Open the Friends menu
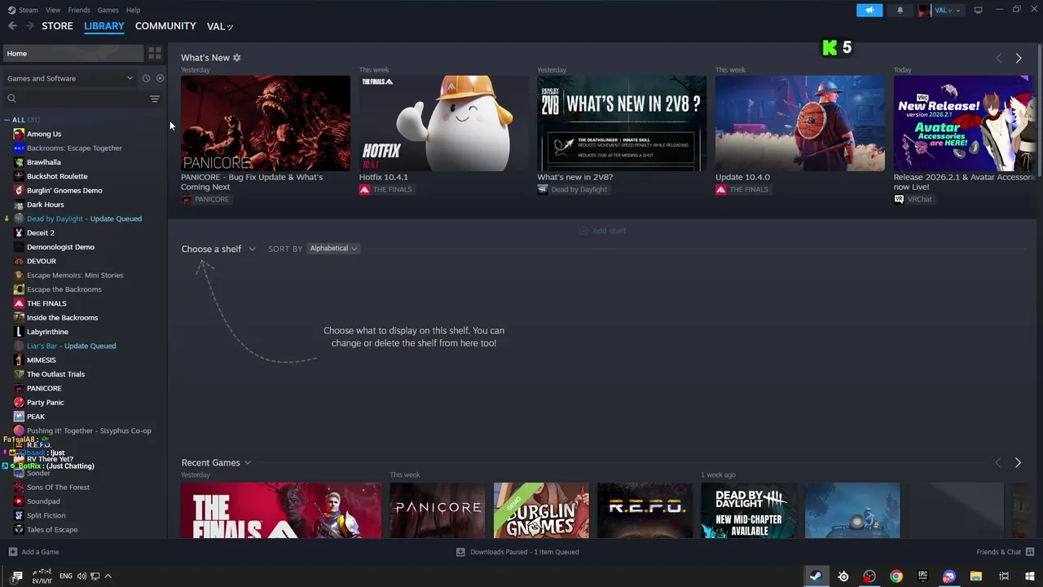This screenshot has height=587, width=1043. tap(79, 10)
